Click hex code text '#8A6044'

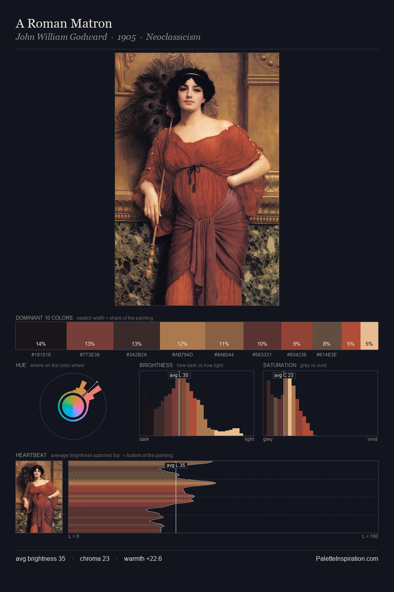[224, 355]
